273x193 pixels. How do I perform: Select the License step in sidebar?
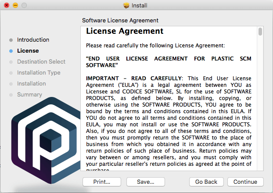tap(28, 50)
